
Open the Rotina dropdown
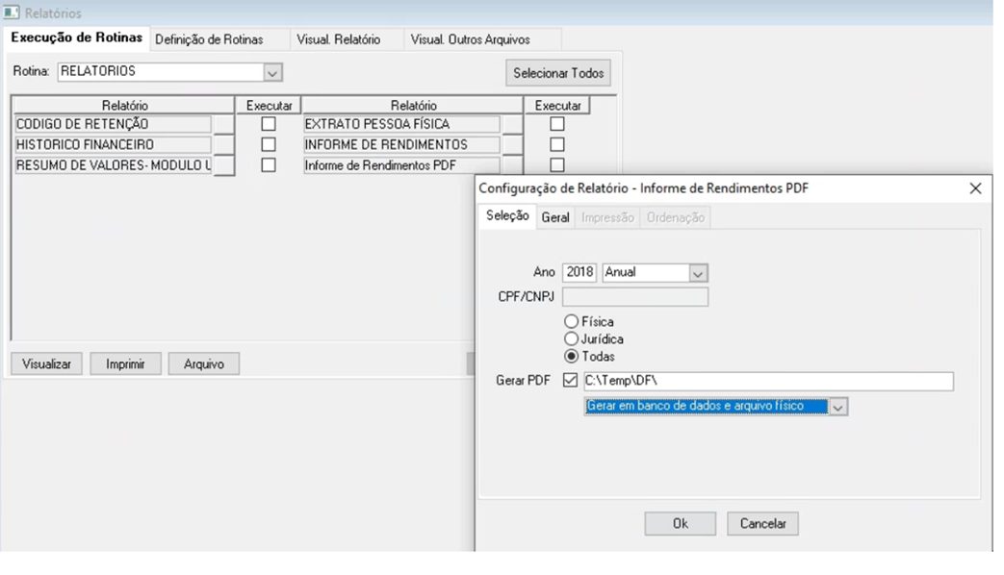[271, 72]
